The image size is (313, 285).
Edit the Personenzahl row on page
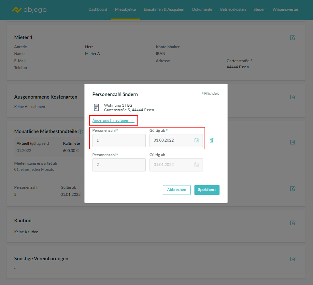point(292,189)
